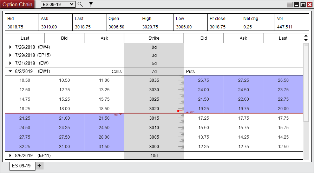Click the Option Chain title button
This screenshot has height=173, width=314.
point(18,5)
